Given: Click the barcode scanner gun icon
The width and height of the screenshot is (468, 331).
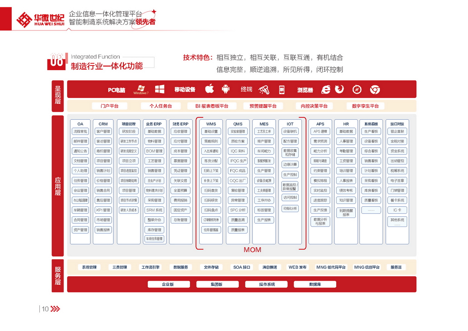Looking at the screenshot, I should coord(264,90).
